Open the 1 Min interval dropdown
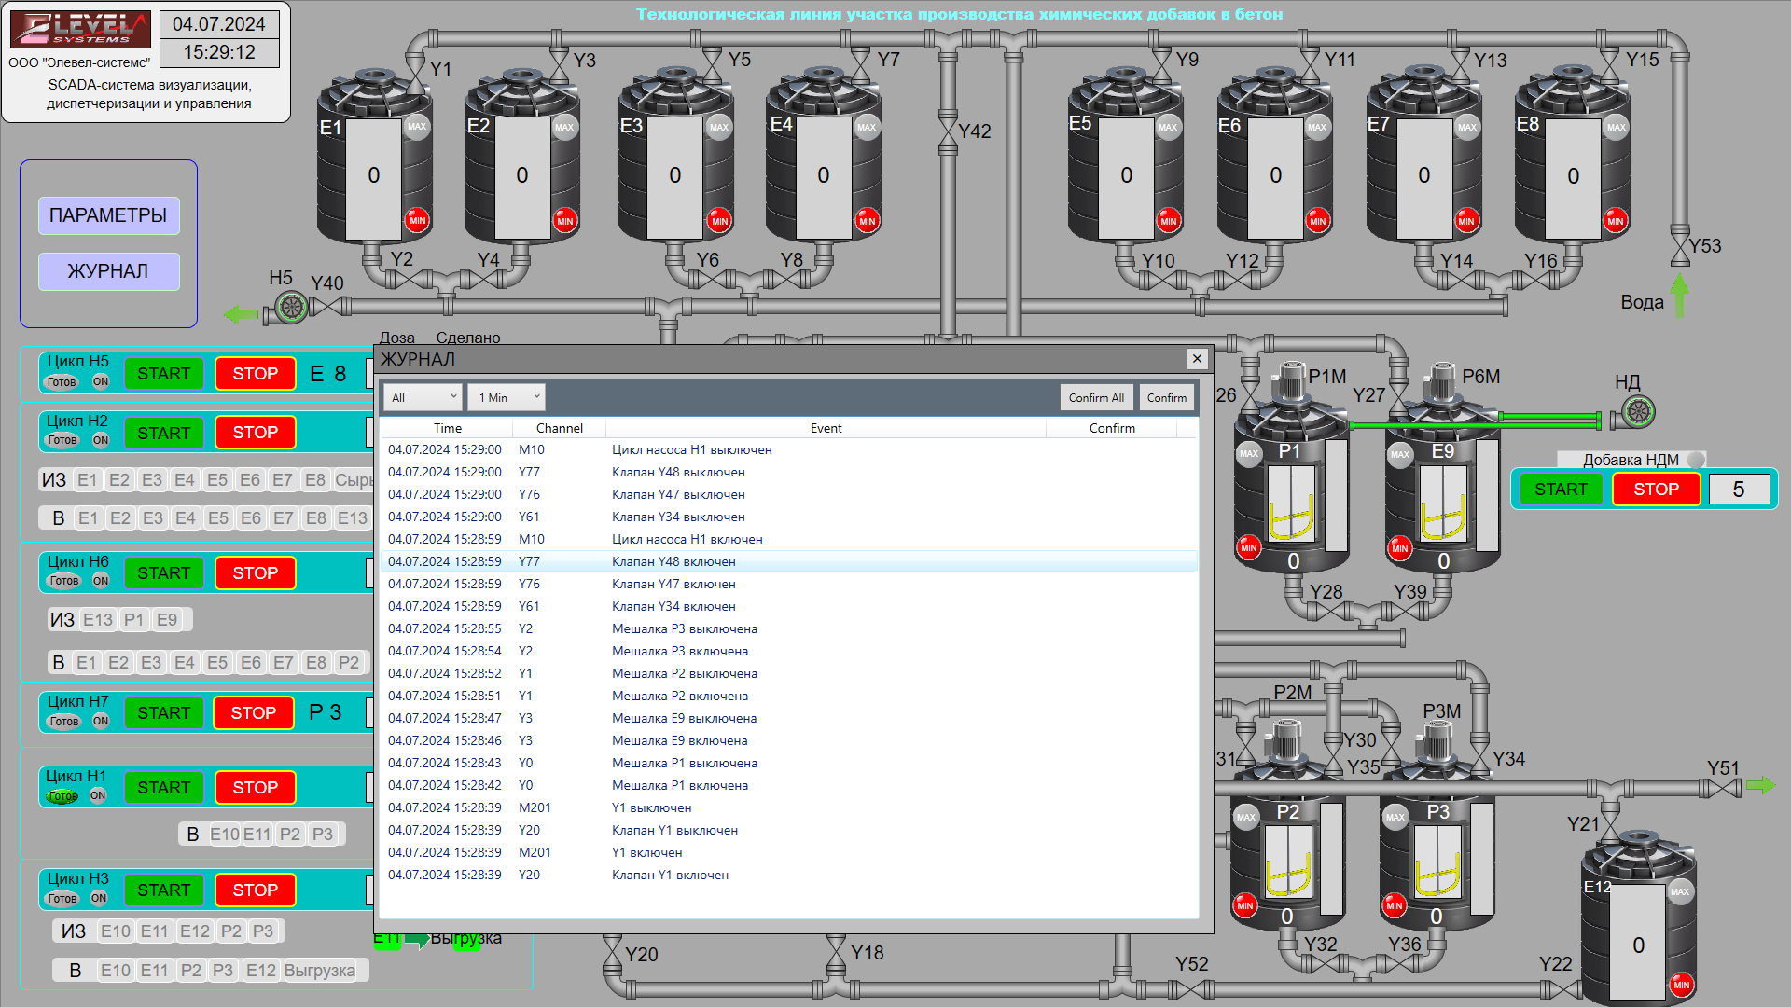 [x=507, y=397]
